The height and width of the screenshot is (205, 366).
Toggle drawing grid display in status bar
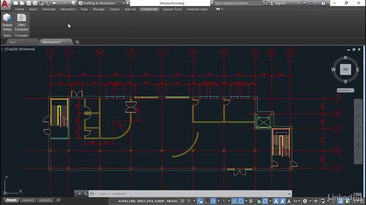point(182,201)
